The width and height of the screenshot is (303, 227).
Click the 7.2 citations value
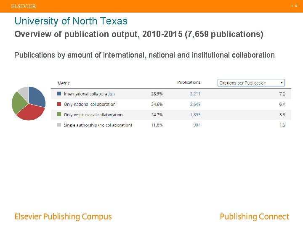tap(282, 94)
